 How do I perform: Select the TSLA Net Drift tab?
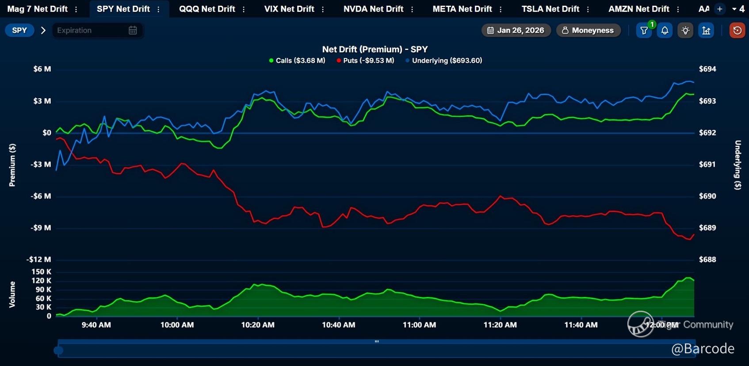550,9
